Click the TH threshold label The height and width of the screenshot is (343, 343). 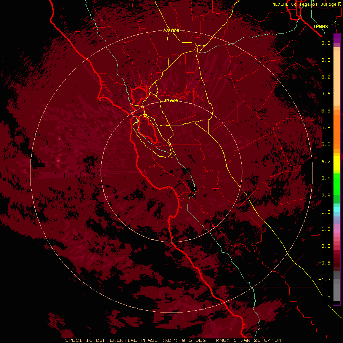327,297
